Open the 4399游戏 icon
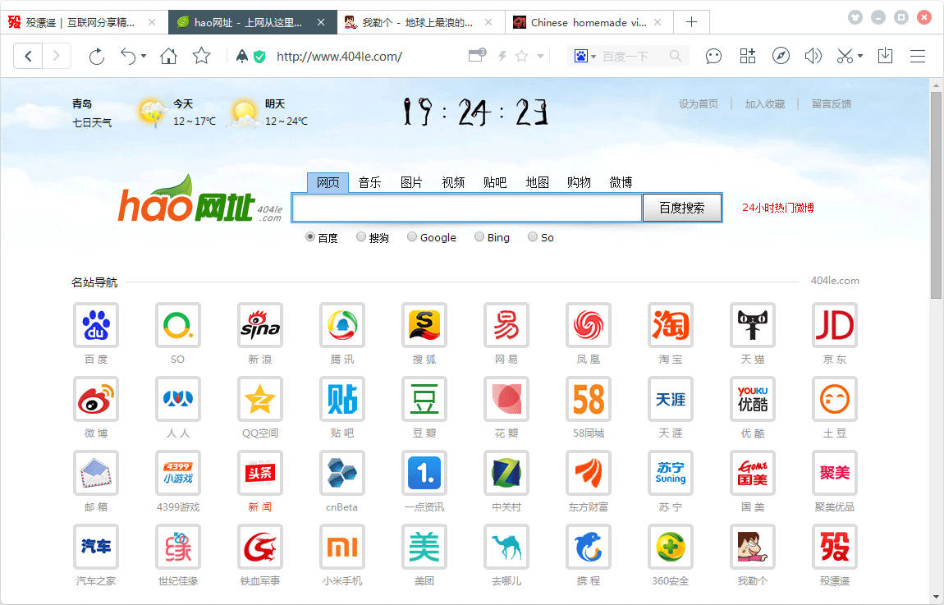Screen dimensions: 944x605 coord(177,473)
